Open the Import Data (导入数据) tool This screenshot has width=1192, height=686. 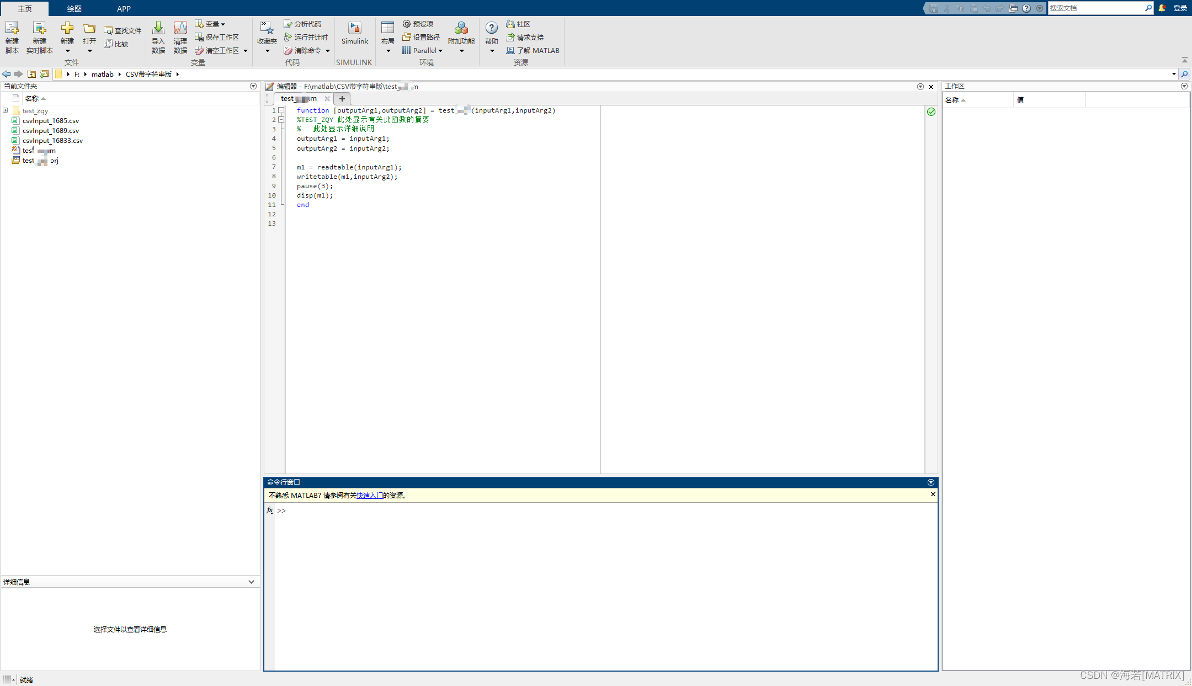158,29
